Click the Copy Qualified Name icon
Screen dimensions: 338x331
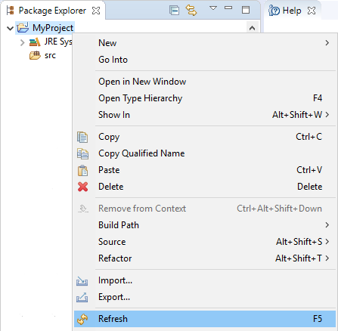click(x=82, y=153)
